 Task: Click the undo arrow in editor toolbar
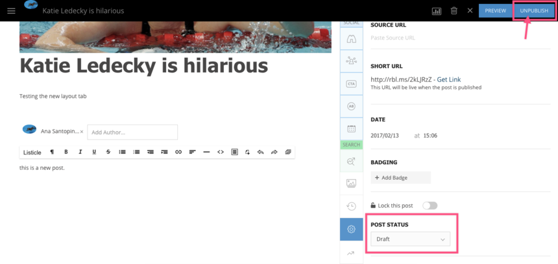(260, 152)
